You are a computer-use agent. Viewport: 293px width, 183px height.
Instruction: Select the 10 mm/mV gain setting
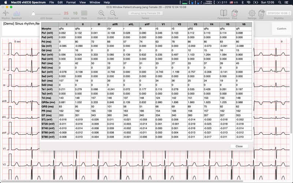click(75, 13)
